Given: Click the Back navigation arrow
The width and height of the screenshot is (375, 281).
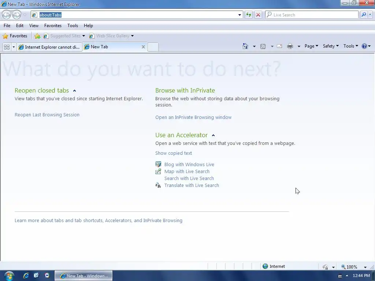Looking at the screenshot, I should pos(7,15).
